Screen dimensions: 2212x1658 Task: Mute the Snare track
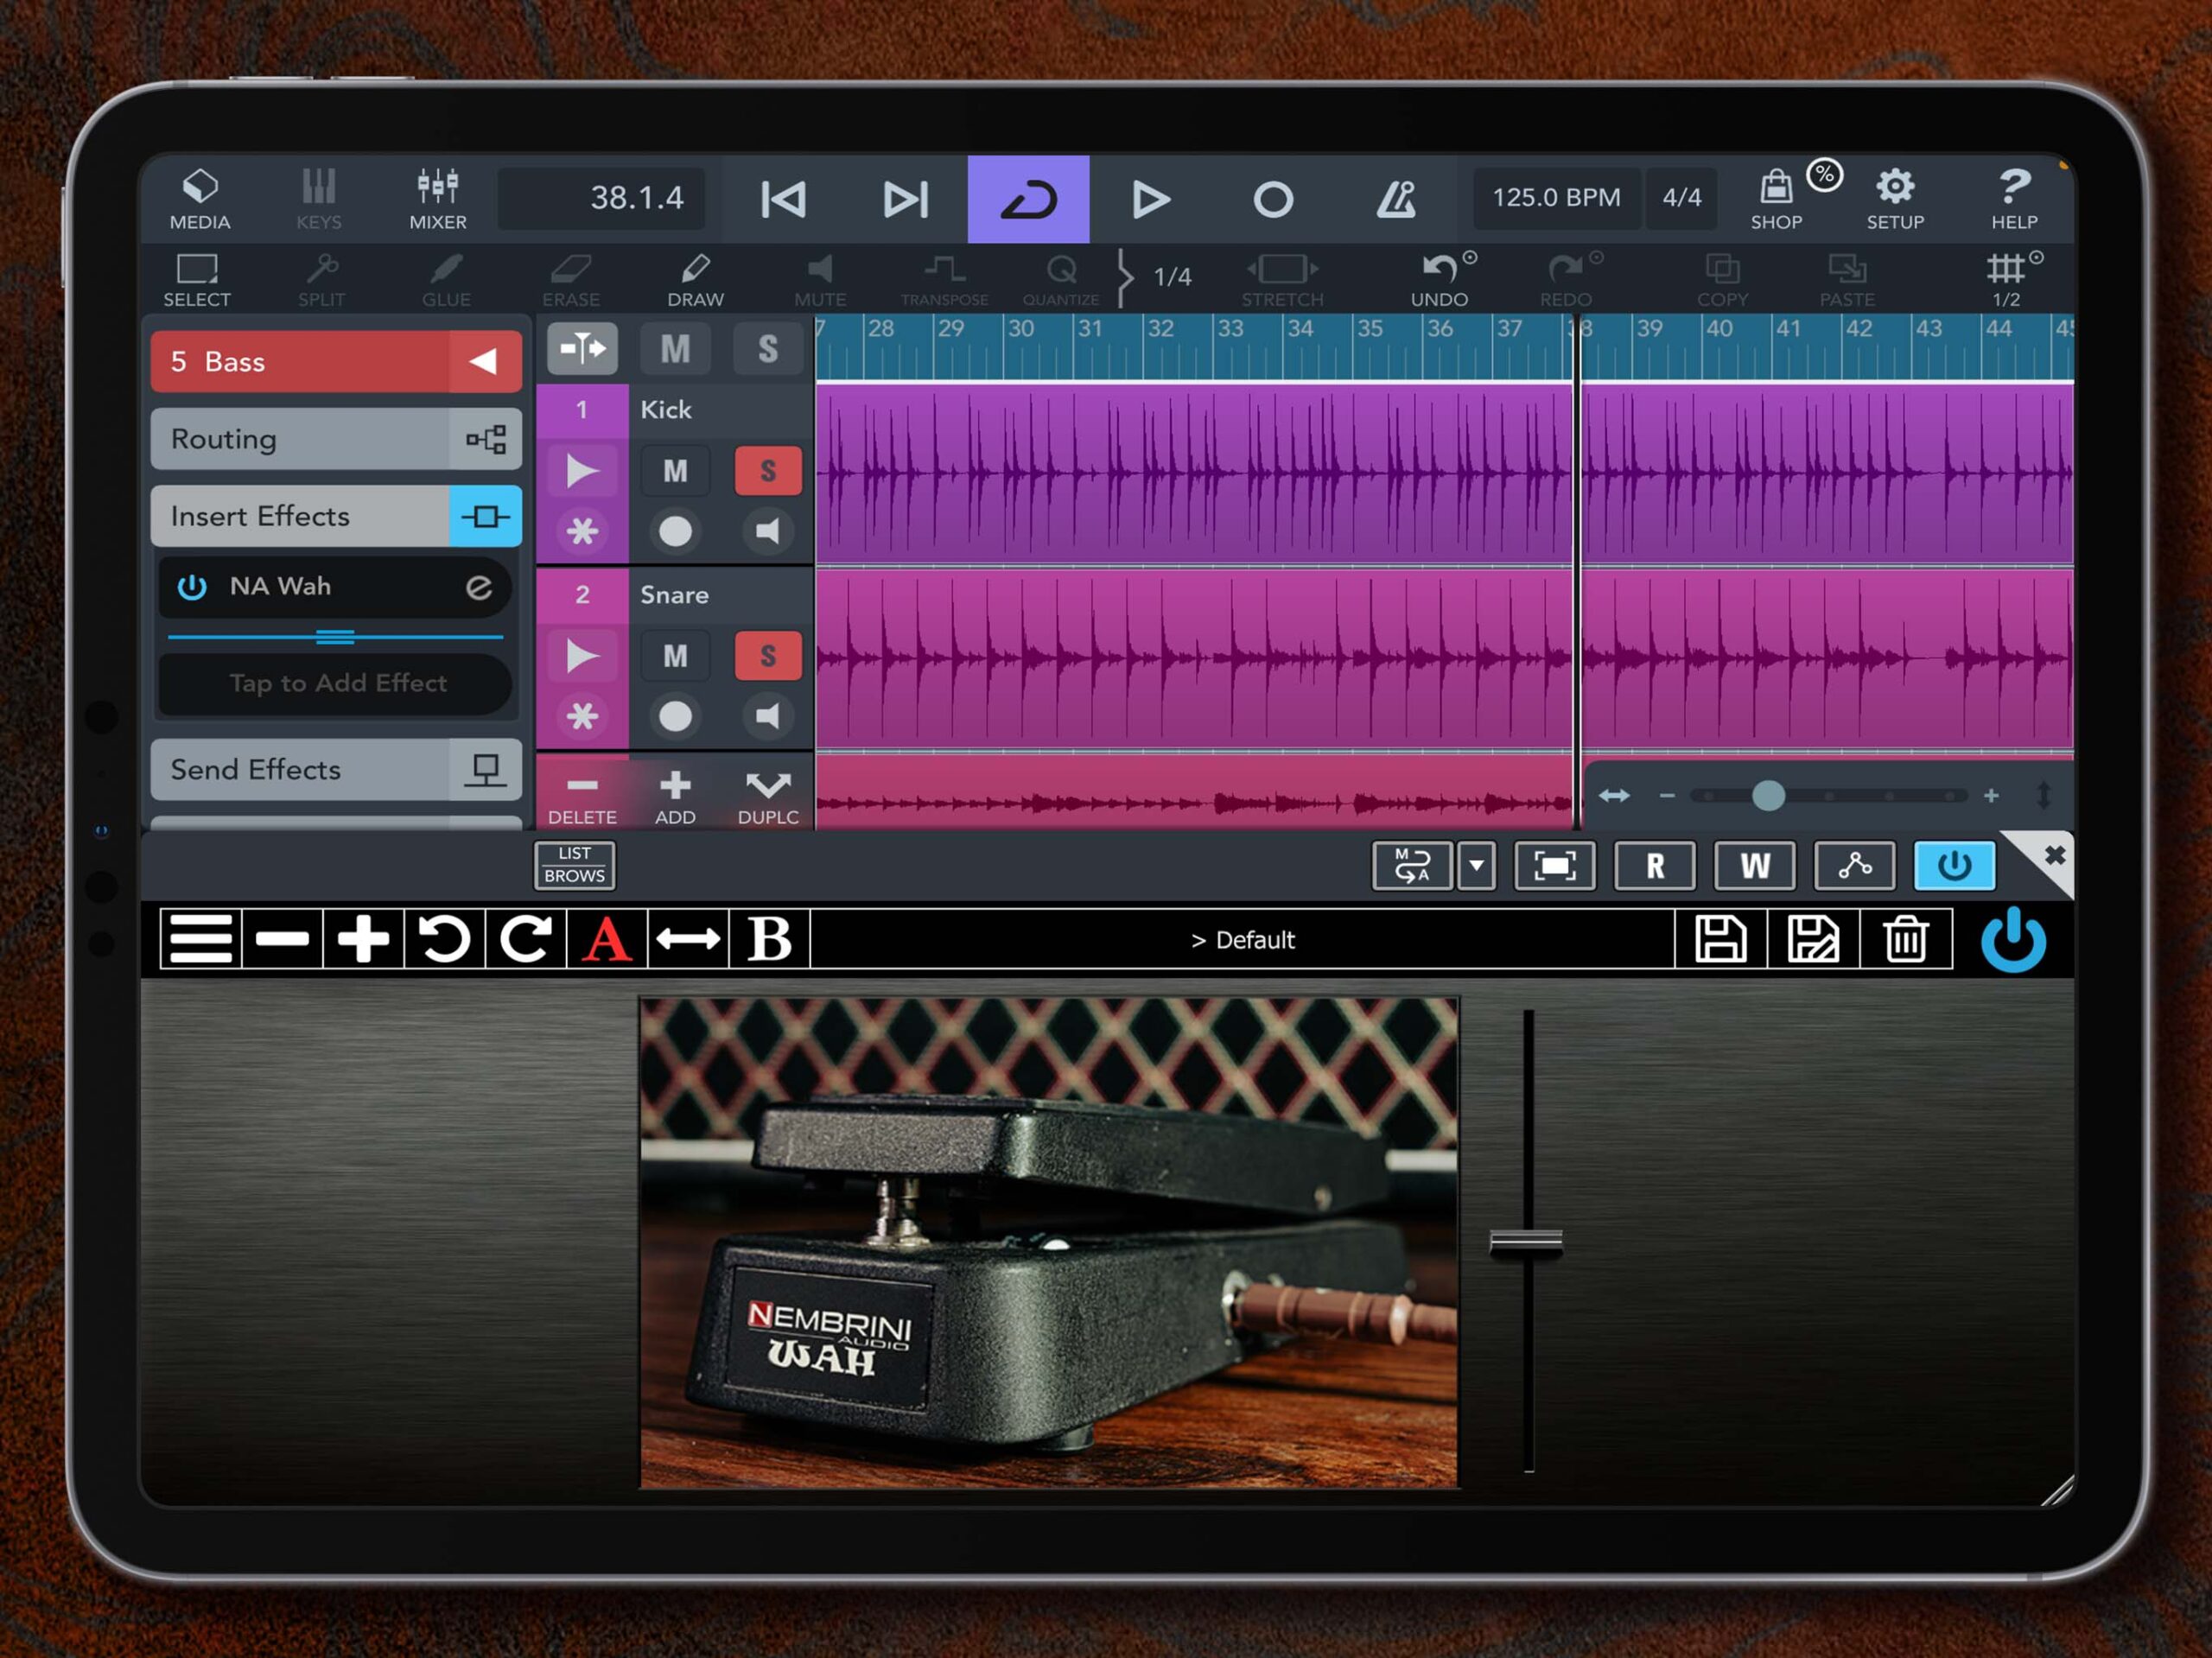pos(675,655)
